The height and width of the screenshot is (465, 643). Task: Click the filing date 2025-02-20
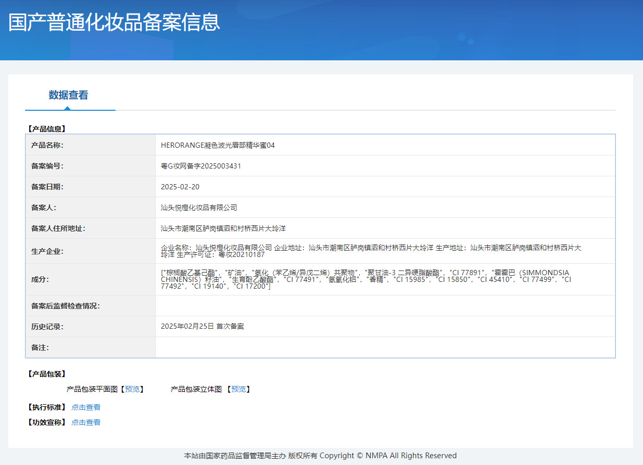pyautogui.click(x=180, y=187)
